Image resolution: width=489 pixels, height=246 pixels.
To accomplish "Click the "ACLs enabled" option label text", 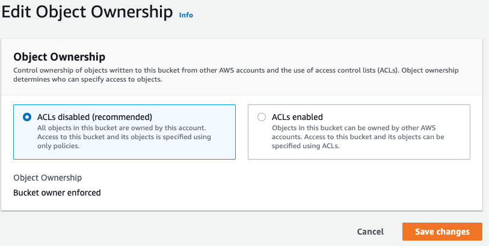I will [297, 117].
